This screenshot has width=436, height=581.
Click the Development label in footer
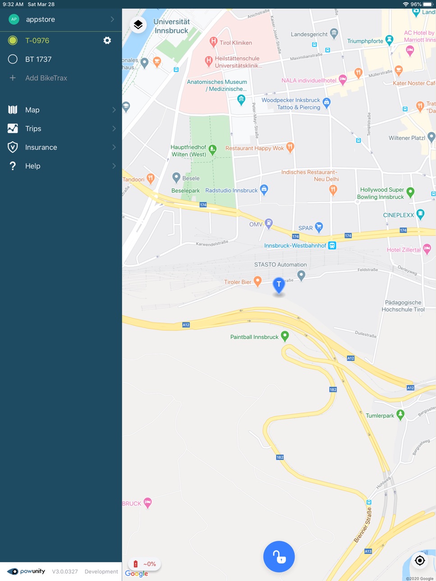coord(101,572)
